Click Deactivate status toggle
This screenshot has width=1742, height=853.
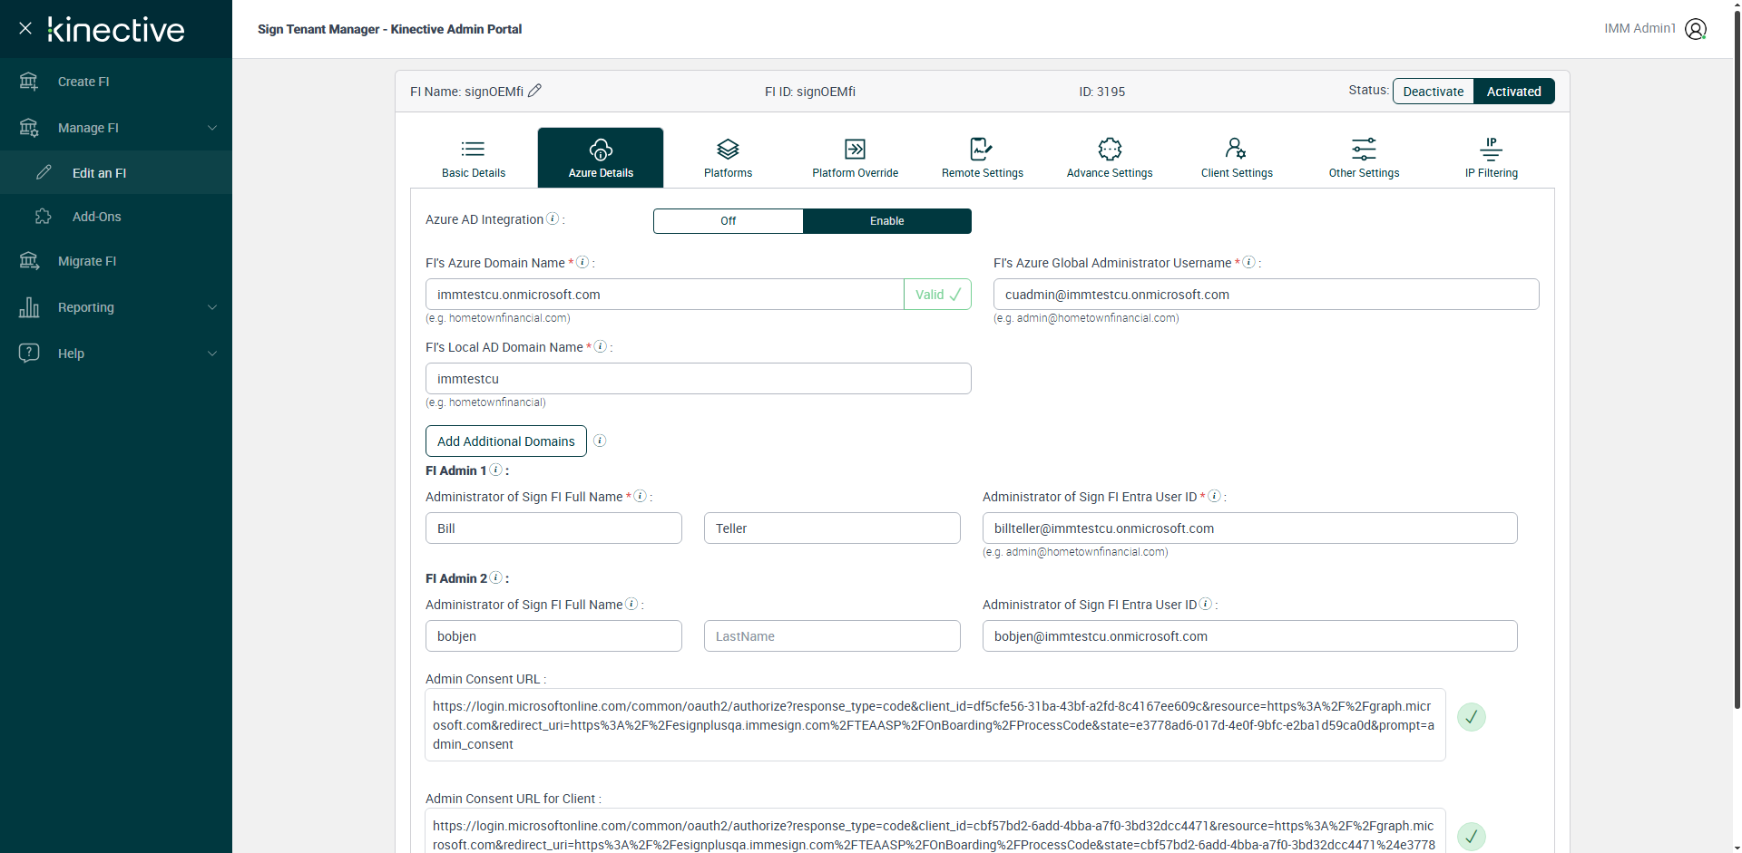pos(1434,92)
